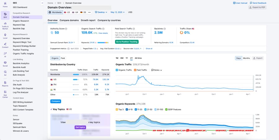This screenshot has width=279, height=140.
Task: Toggle 11-20 keywords checkbox
Action: [x=136, y=110]
